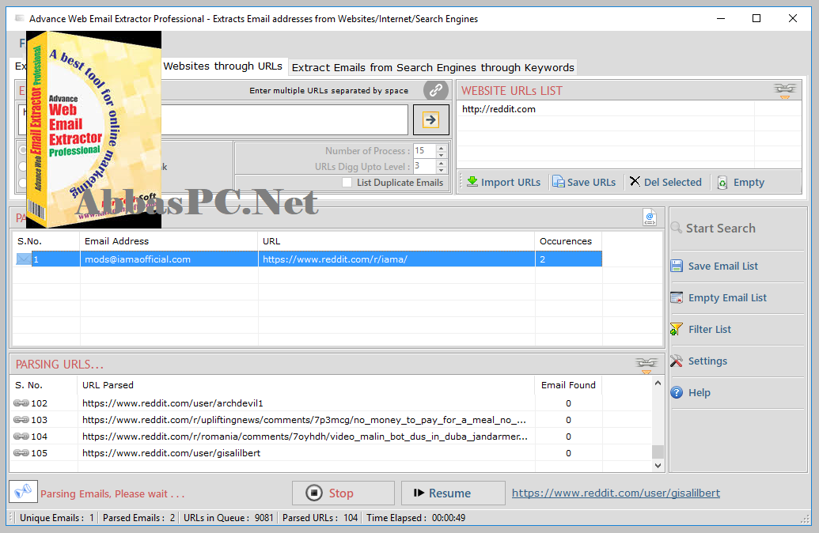Save Email List from side panel

(x=715, y=266)
